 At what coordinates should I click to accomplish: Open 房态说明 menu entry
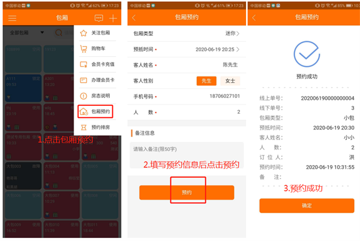[x=97, y=96]
